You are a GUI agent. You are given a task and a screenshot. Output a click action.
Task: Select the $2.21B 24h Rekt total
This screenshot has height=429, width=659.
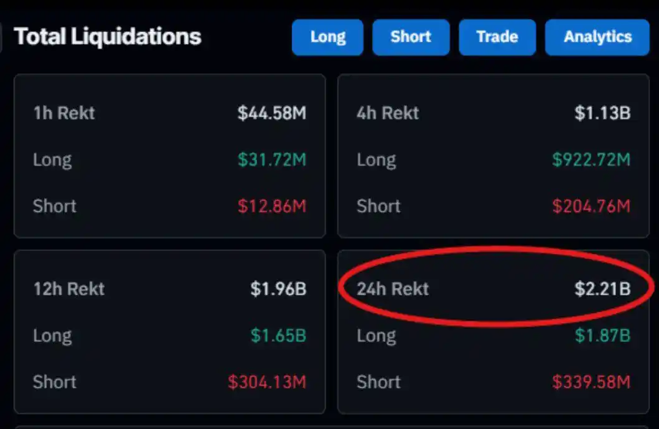coord(603,289)
